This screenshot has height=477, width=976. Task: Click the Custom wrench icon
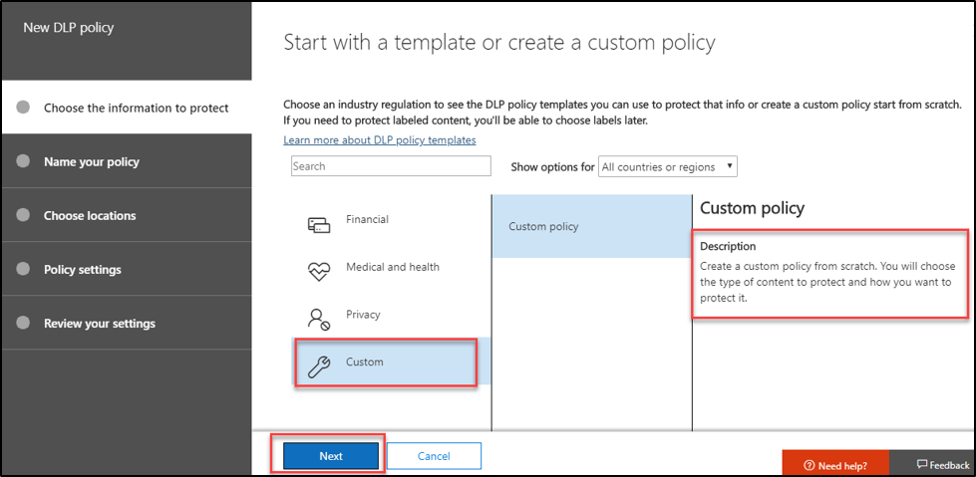(x=318, y=365)
